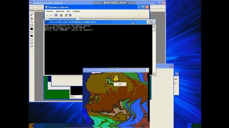Minimize the character editor window
229x128 pixels.
click(155, 3)
